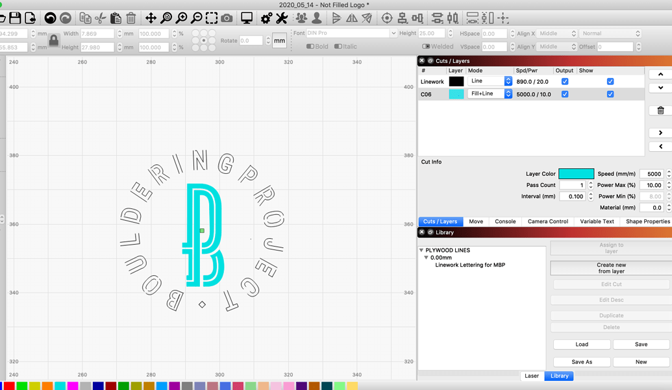The image size is (672, 390).
Task: Click the cyan Layer Color swatch
Action: point(575,173)
